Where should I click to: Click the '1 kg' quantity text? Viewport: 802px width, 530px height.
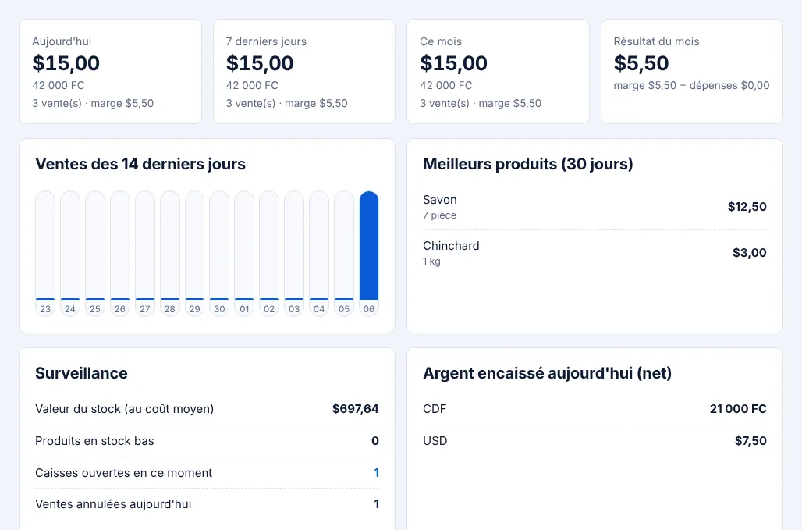431,261
